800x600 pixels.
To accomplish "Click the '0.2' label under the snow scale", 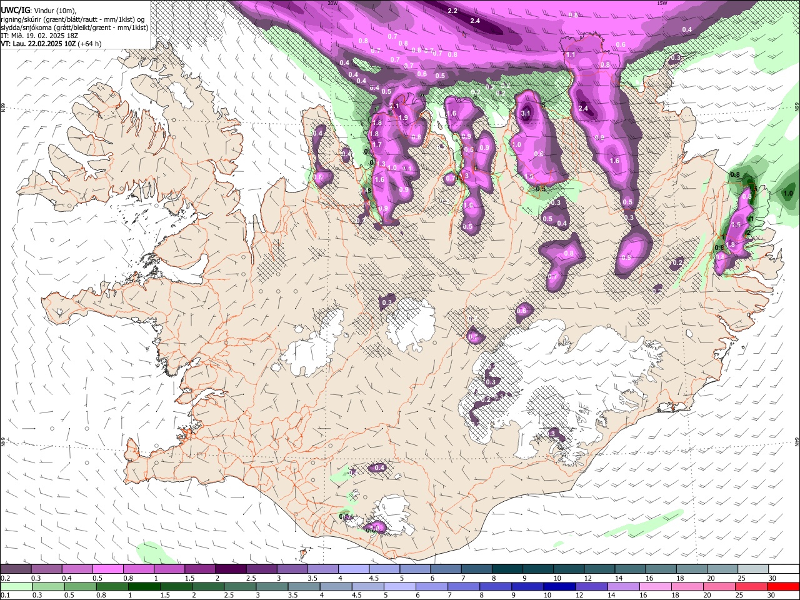I will pos(5,578).
